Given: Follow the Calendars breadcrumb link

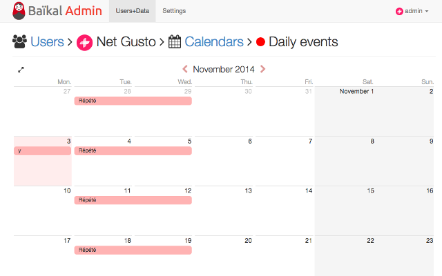Looking at the screenshot, I should click(x=214, y=41).
